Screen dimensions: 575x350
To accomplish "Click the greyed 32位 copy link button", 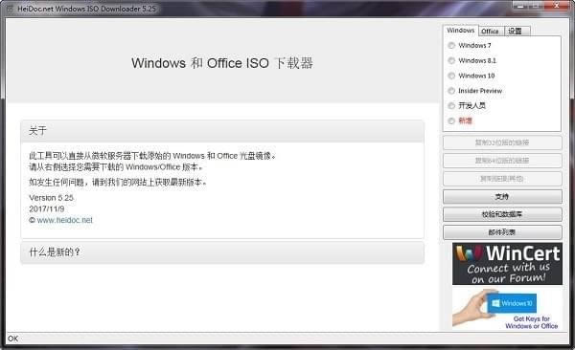I will pos(502,142).
